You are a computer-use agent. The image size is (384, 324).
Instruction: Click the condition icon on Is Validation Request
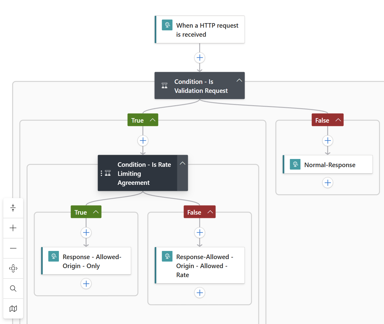pos(164,85)
